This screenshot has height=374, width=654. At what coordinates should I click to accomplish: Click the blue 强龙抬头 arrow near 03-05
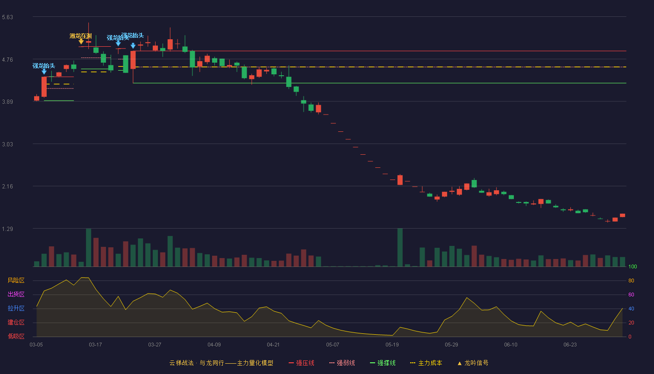(x=44, y=72)
